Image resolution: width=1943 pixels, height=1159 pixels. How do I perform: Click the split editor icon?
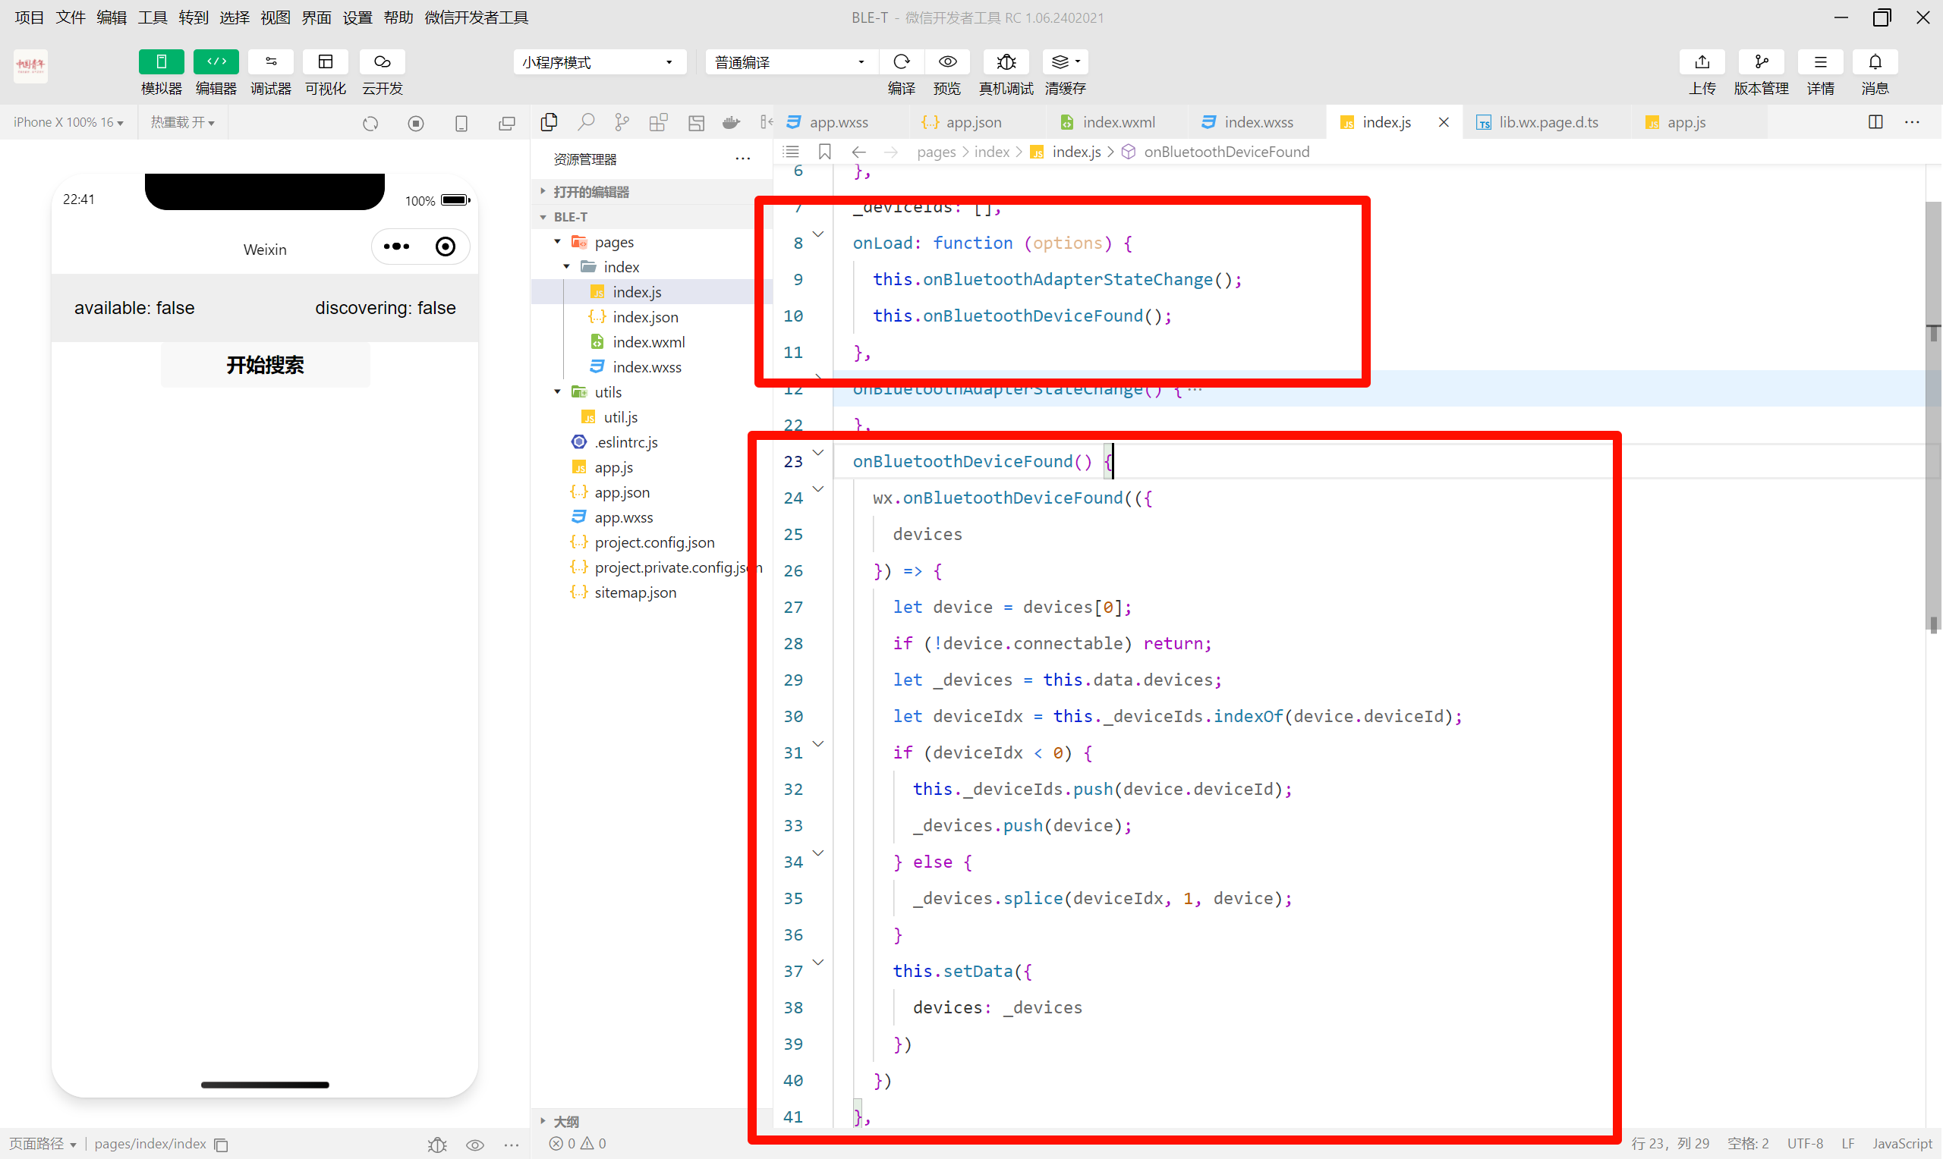[x=1875, y=122]
